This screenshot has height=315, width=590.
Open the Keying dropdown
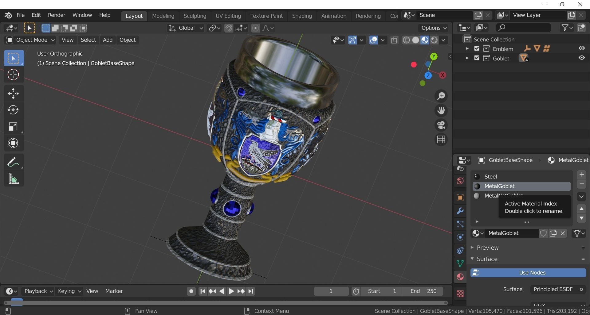[x=69, y=291]
